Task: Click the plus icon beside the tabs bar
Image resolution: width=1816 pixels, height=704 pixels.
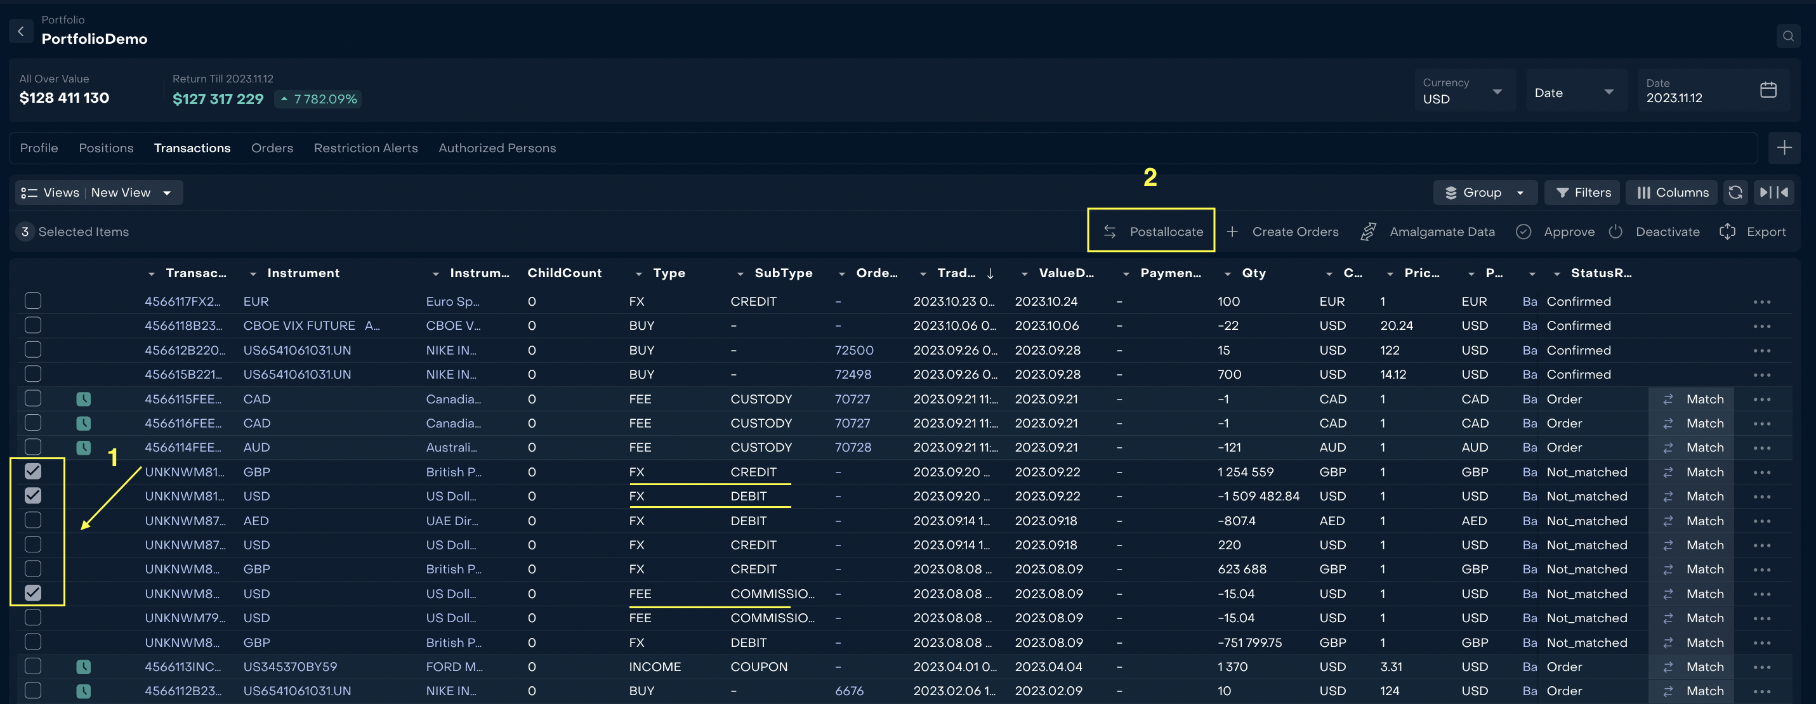Action: [1784, 148]
